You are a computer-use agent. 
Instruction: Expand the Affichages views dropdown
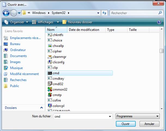(x=46, y=22)
